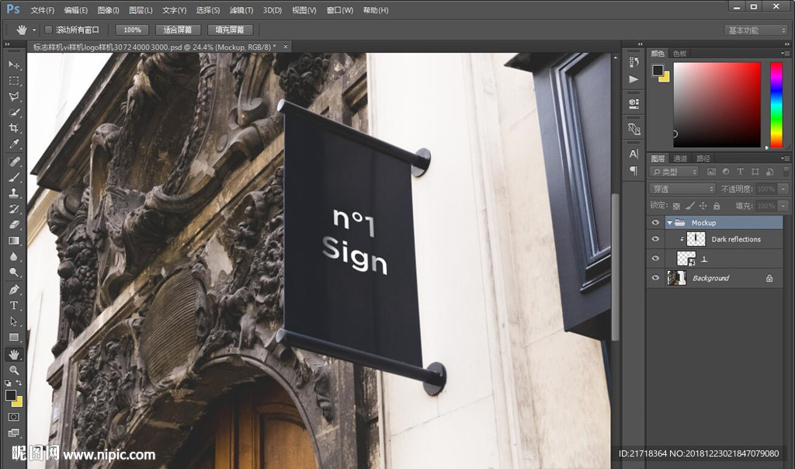Select the Pen tool
Viewport: 795px width, 469px height.
[14, 290]
